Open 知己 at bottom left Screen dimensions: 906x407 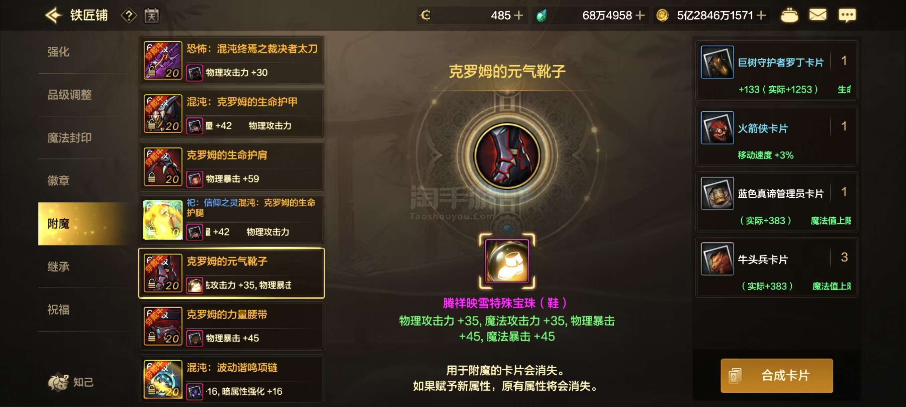coord(71,382)
